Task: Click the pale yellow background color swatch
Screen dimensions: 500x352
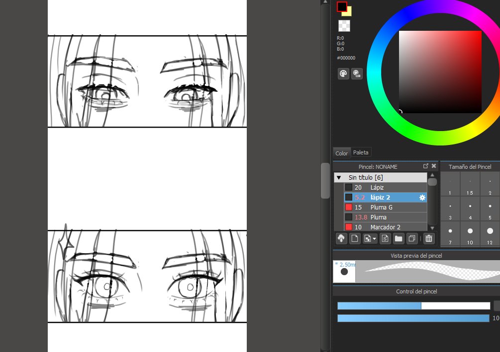Action: pyautogui.click(x=349, y=12)
